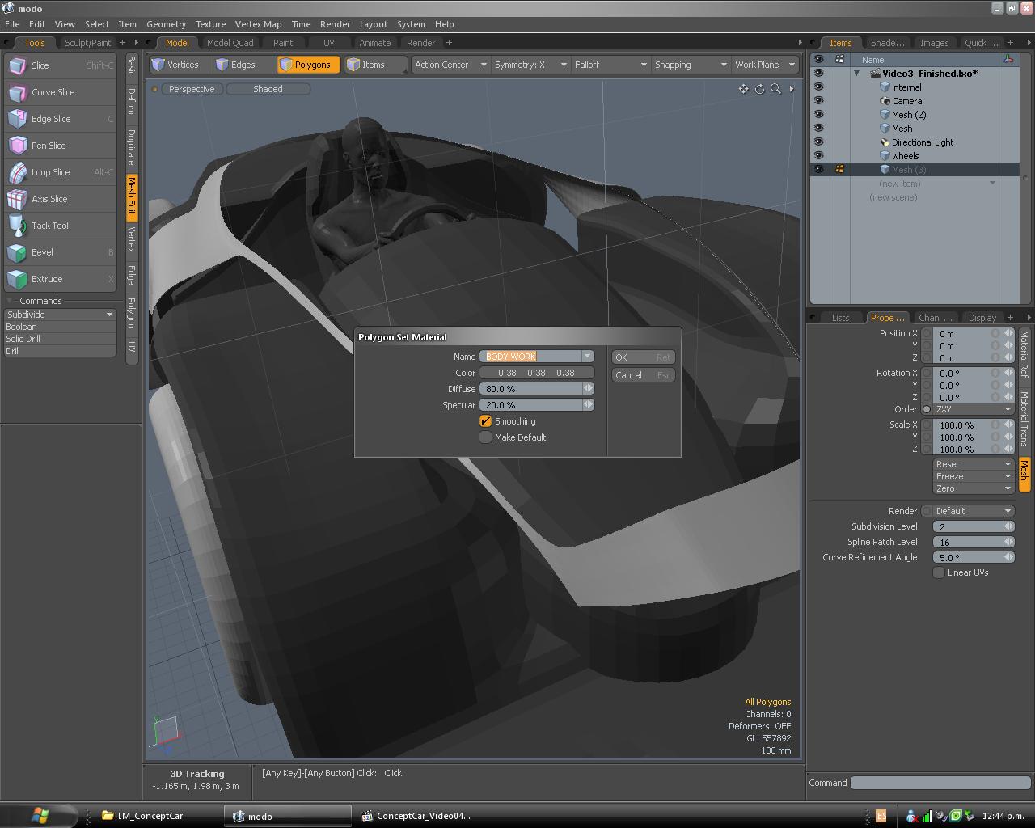Enable the Make Default checkbox
Screen dimensions: 1035x828
point(486,437)
